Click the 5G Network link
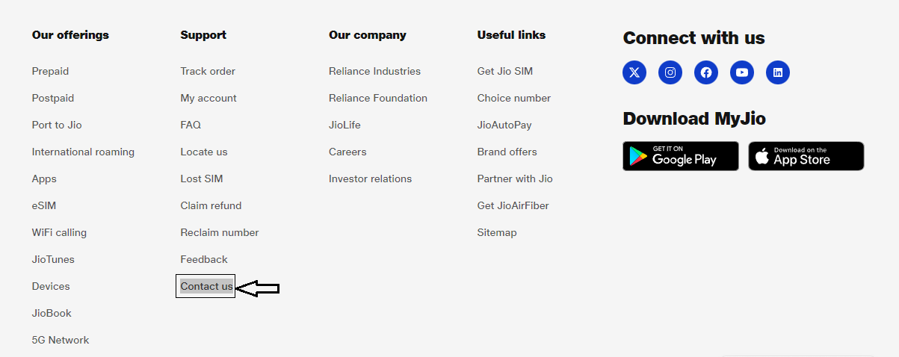The image size is (899, 357). pos(61,340)
